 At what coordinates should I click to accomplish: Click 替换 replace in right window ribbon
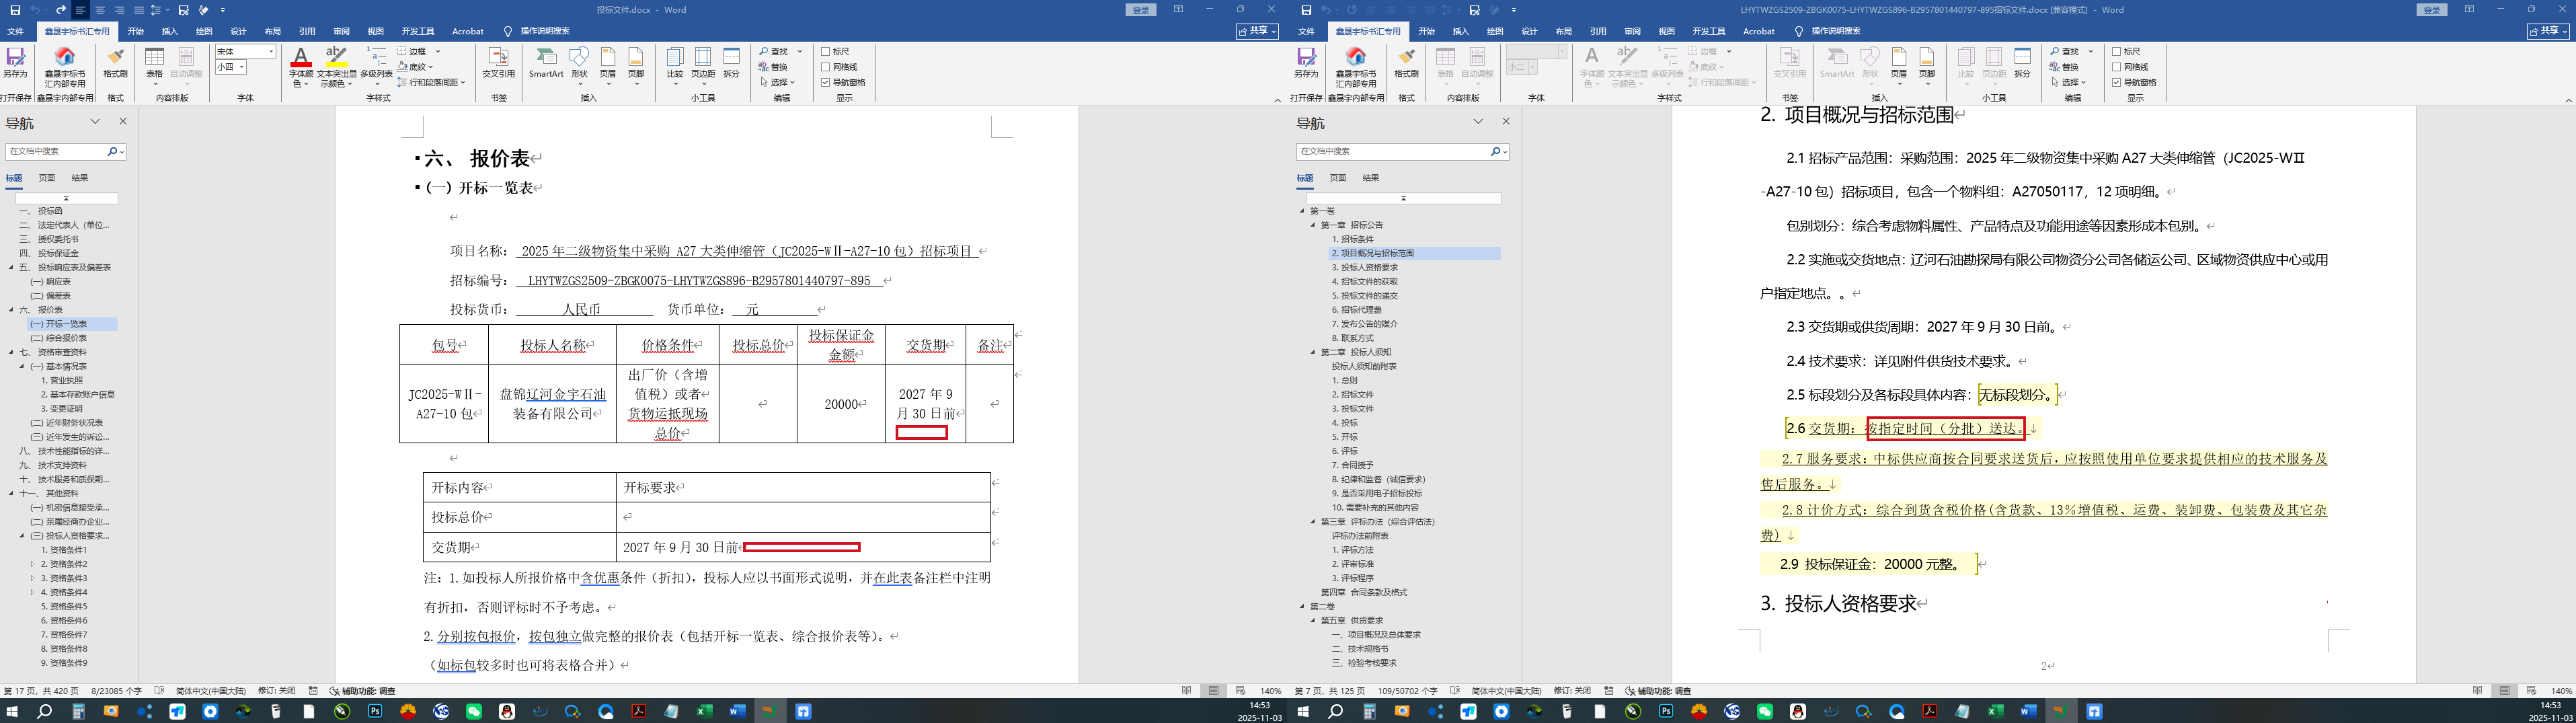2064,67
